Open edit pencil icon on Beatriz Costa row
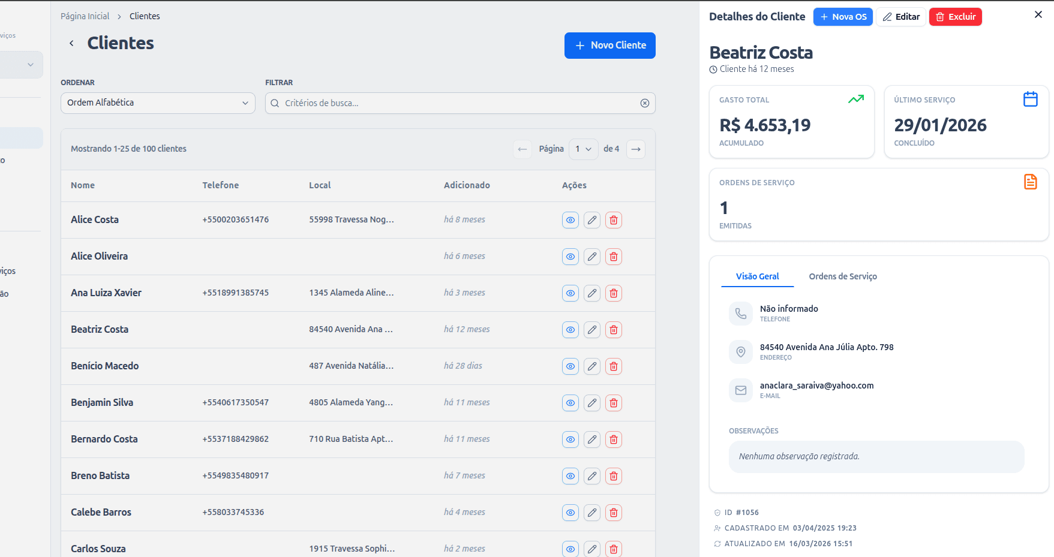Viewport: 1054px width, 557px height. click(592, 330)
